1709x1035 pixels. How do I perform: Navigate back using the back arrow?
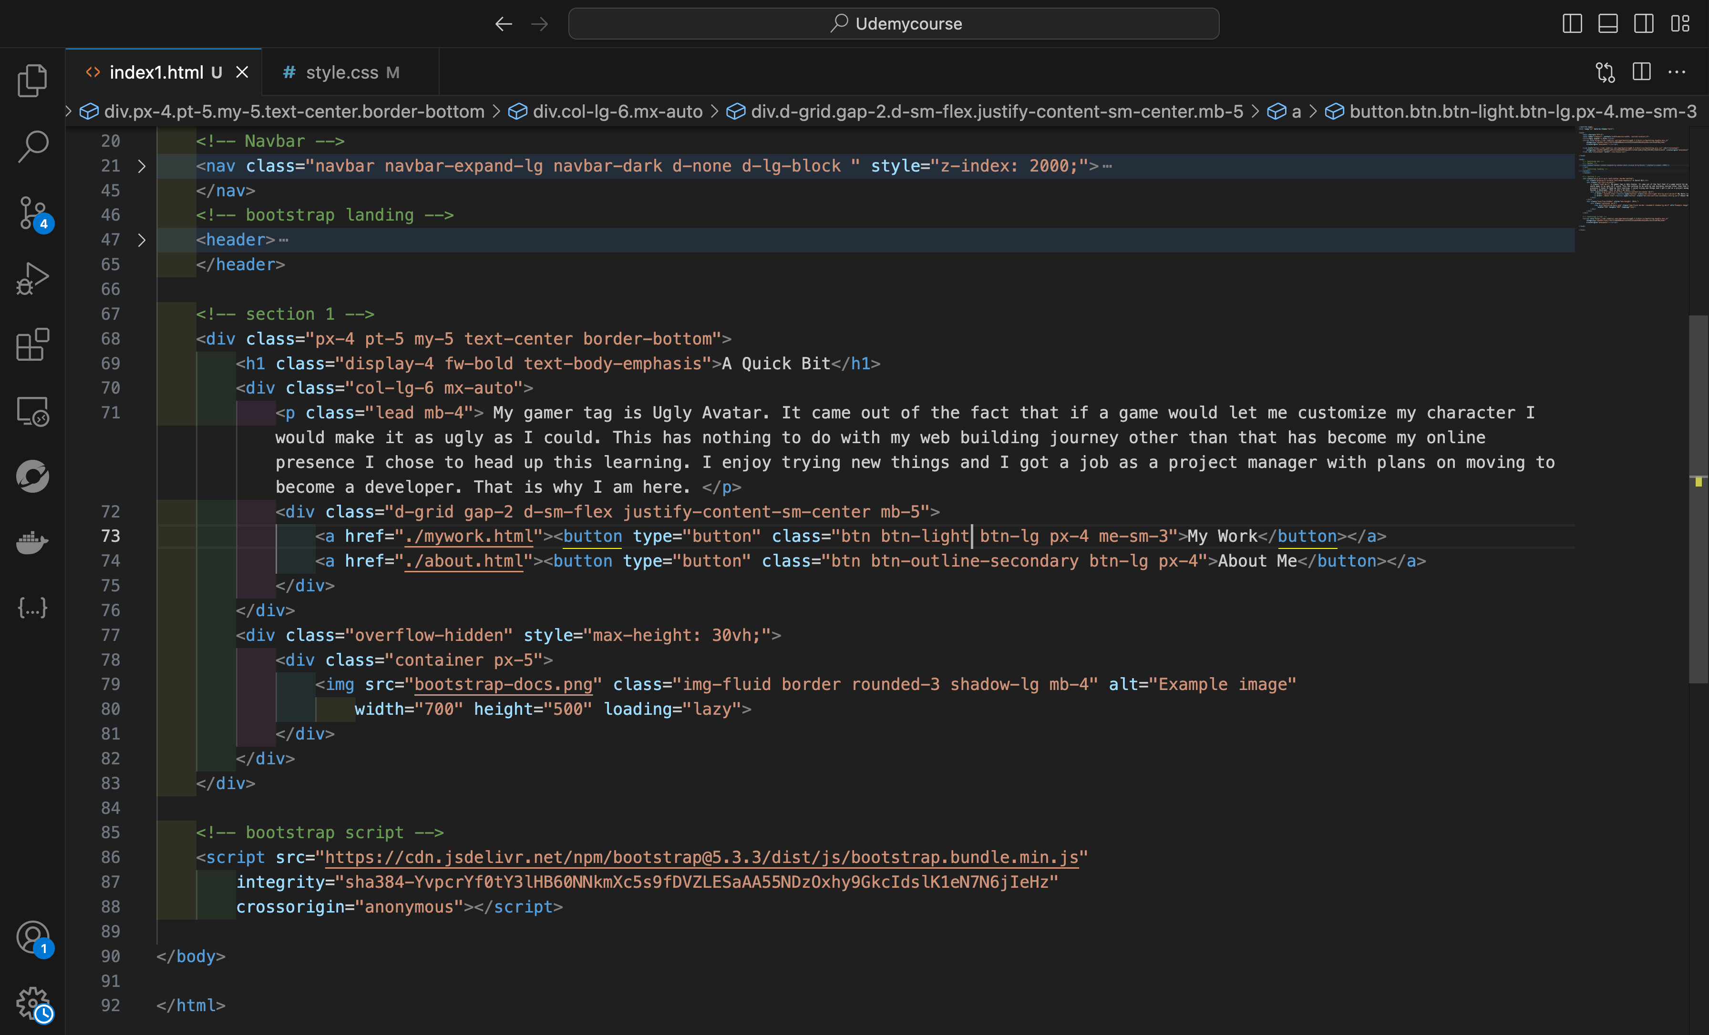504,23
